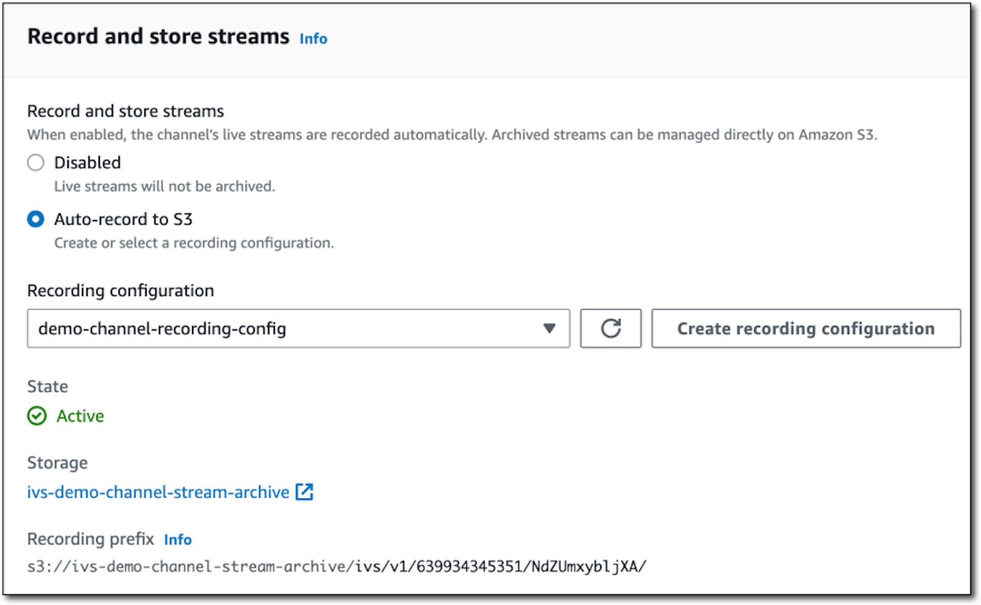Click the Live streams will not be archived description
This screenshot has width=981, height=605.
click(x=165, y=186)
